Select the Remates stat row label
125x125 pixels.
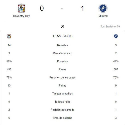coord(62,45)
